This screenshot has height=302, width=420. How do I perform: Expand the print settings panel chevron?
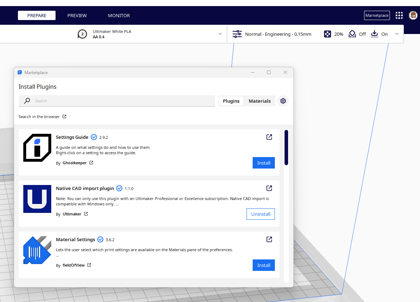pos(397,34)
